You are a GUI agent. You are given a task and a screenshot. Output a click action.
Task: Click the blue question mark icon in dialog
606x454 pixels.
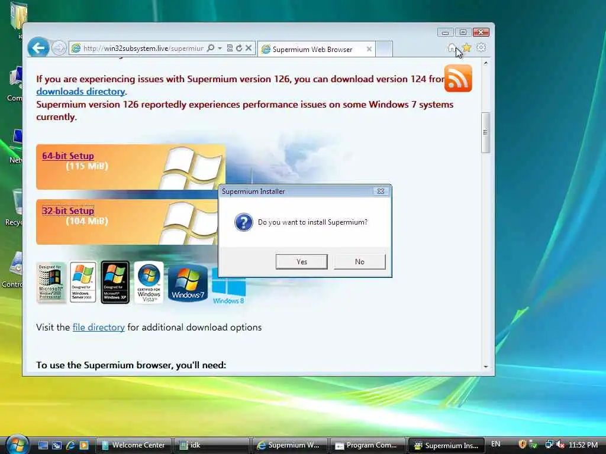click(243, 222)
